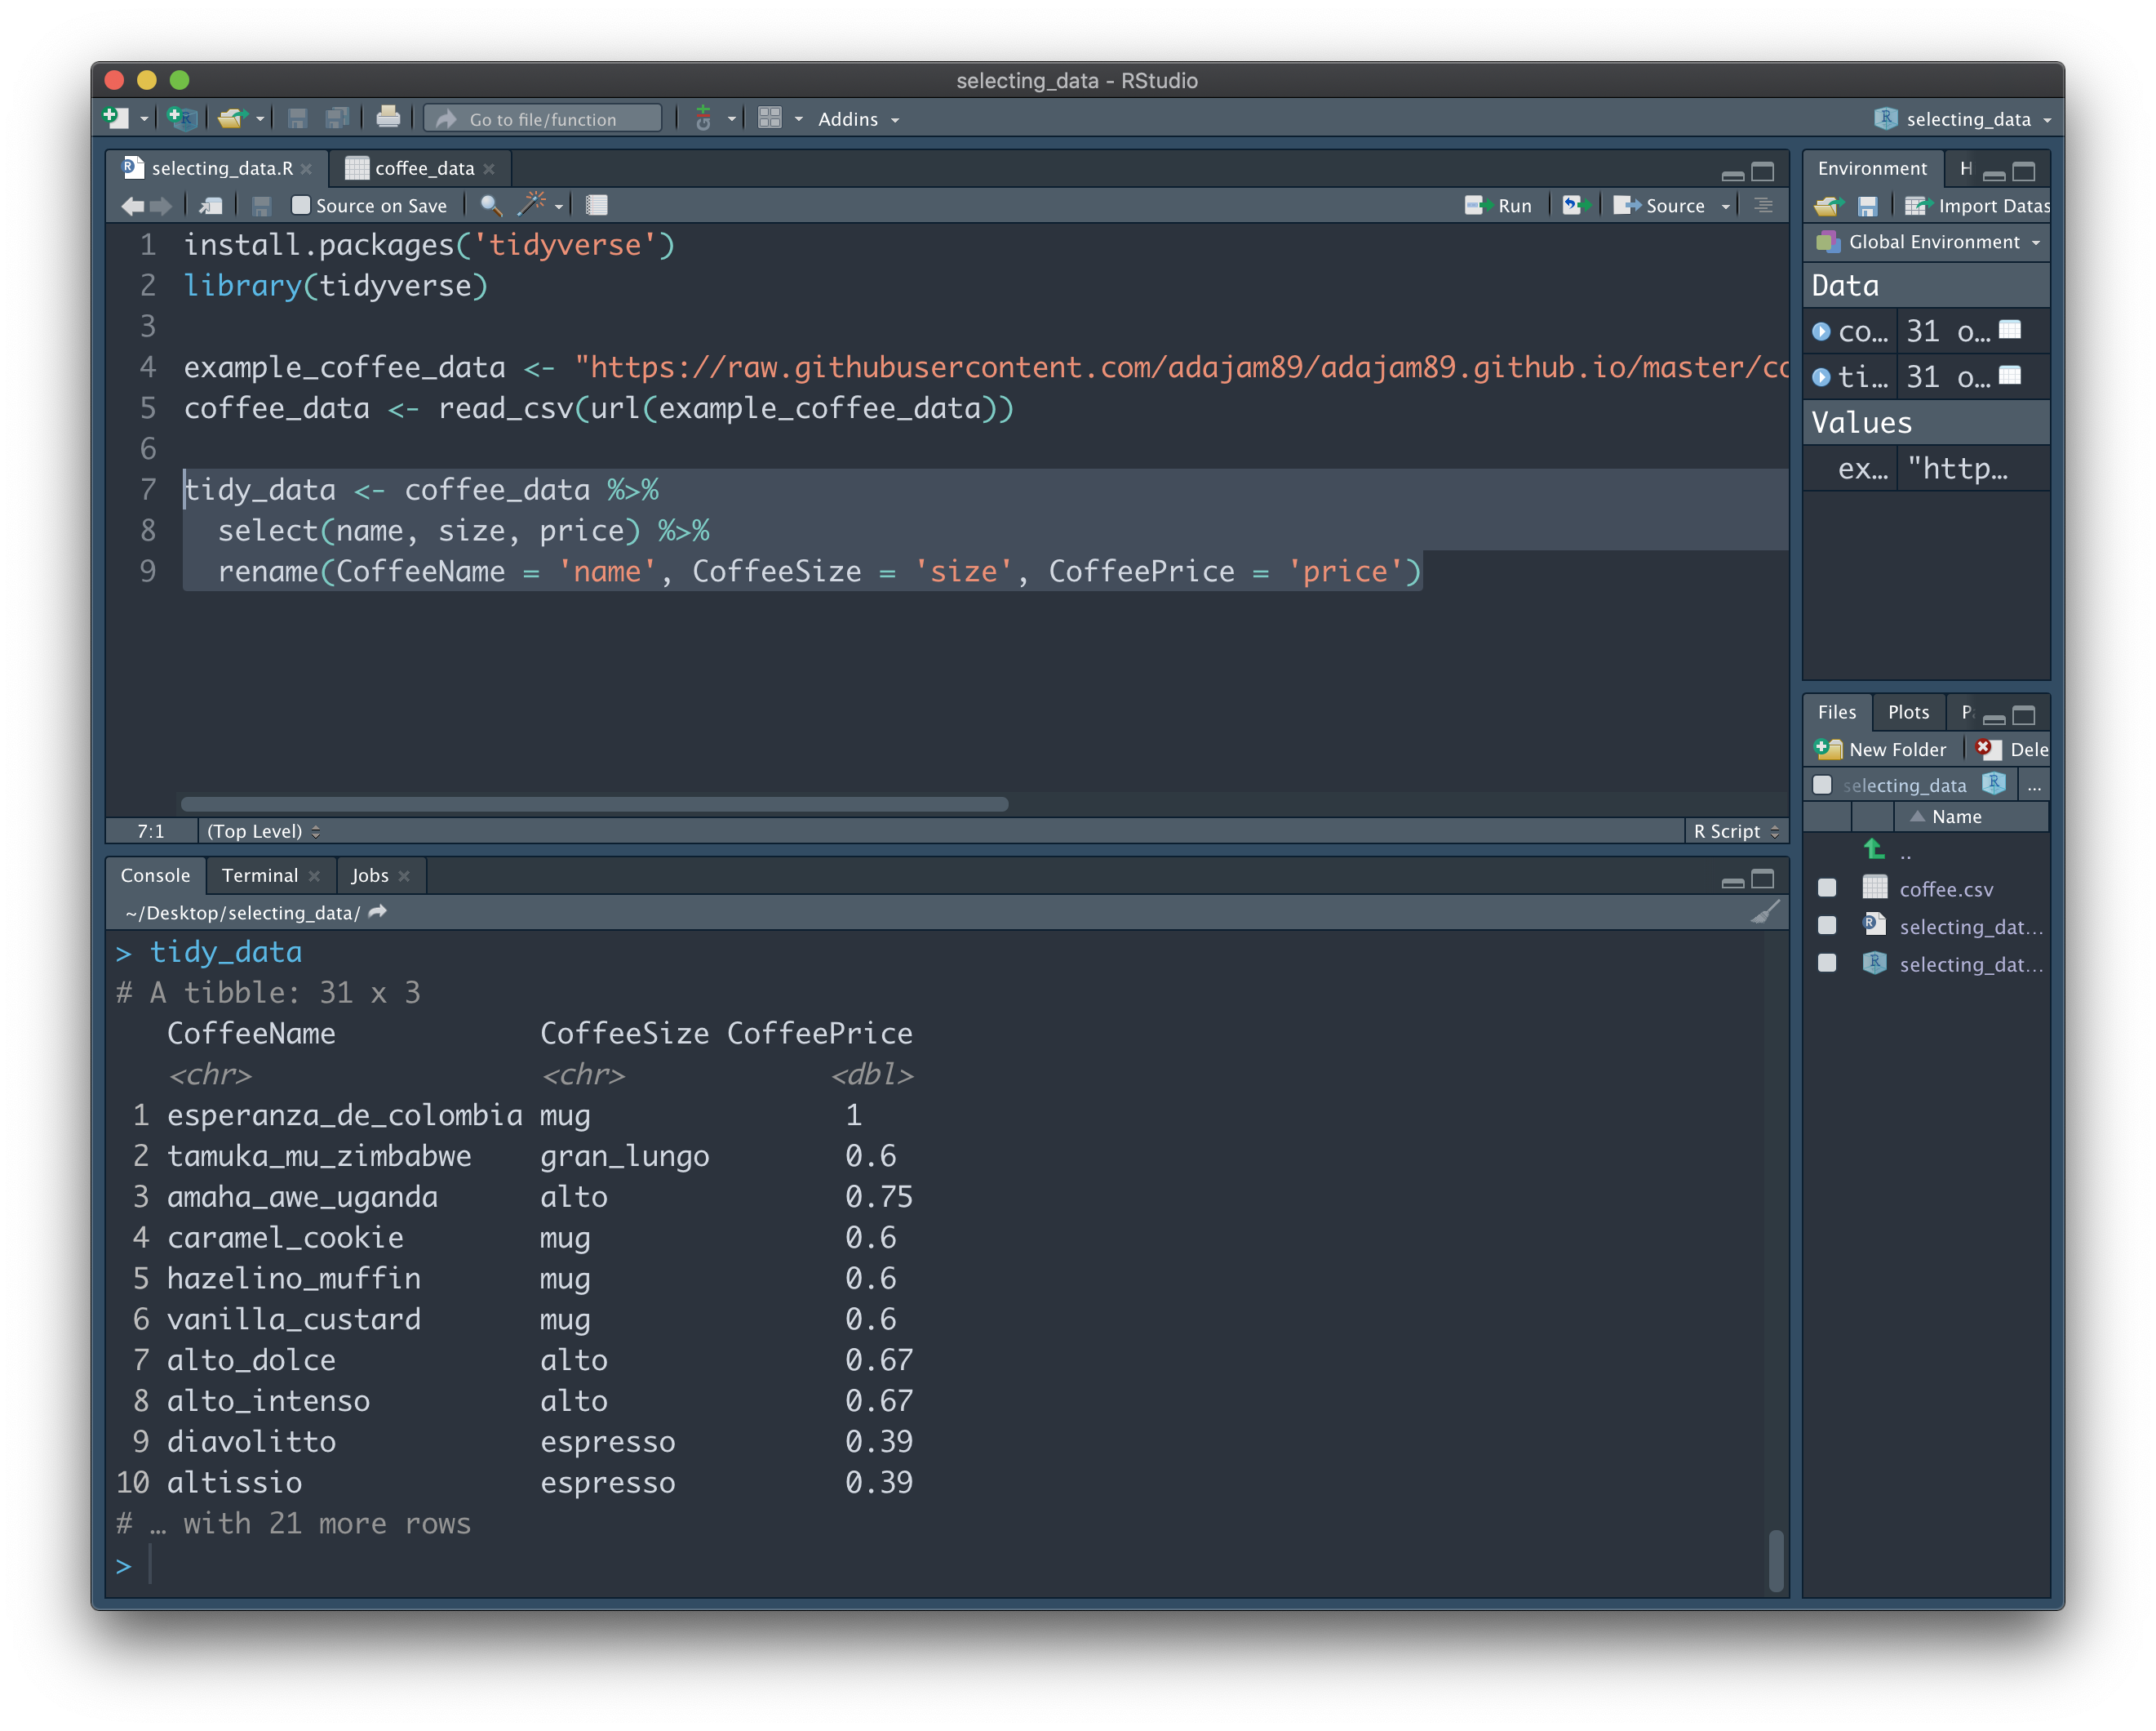The width and height of the screenshot is (2156, 1731).
Task: Click Delete button in Files pane
Action: pos(2011,750)
